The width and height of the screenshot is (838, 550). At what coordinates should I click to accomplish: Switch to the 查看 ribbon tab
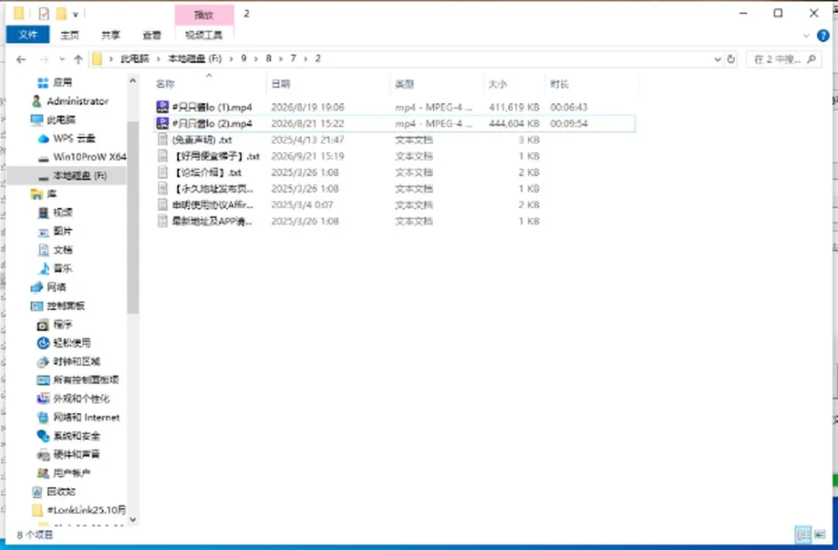(x=152, y=35)
